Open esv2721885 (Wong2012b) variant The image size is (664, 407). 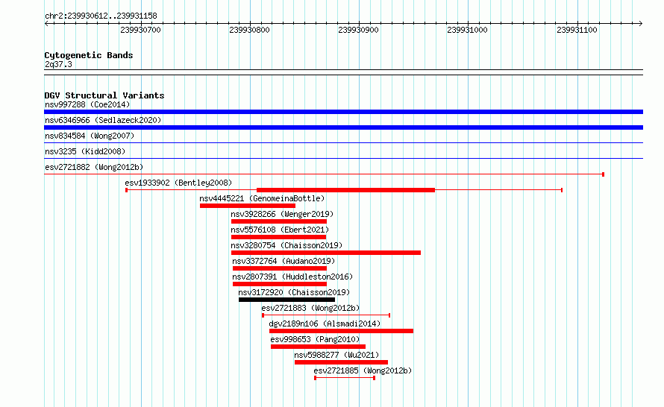(363, 370)
